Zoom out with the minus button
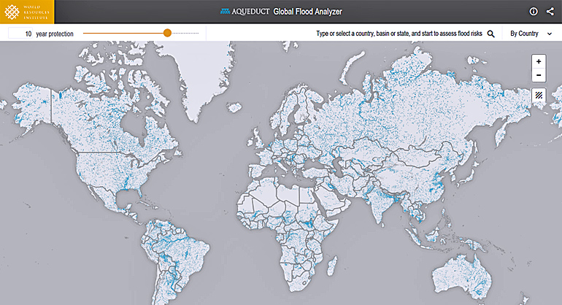The width and height of the screenshot is (562, 305). point(539,75)
